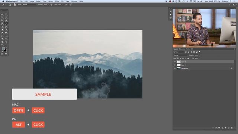238x134 pixels.
Task: Select the Hand tool
Action: tap(2, 42)
